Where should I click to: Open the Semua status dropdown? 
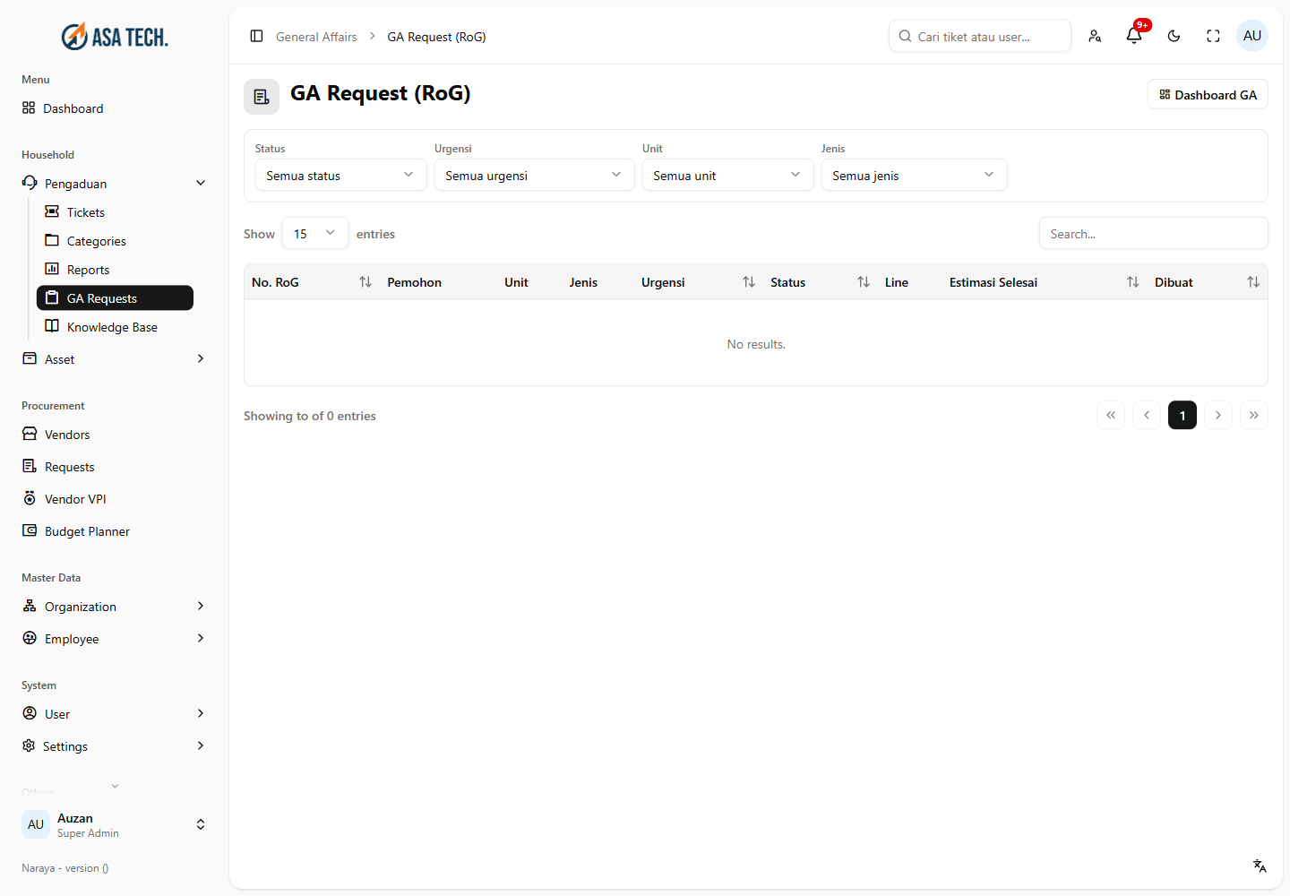[340, 176]
